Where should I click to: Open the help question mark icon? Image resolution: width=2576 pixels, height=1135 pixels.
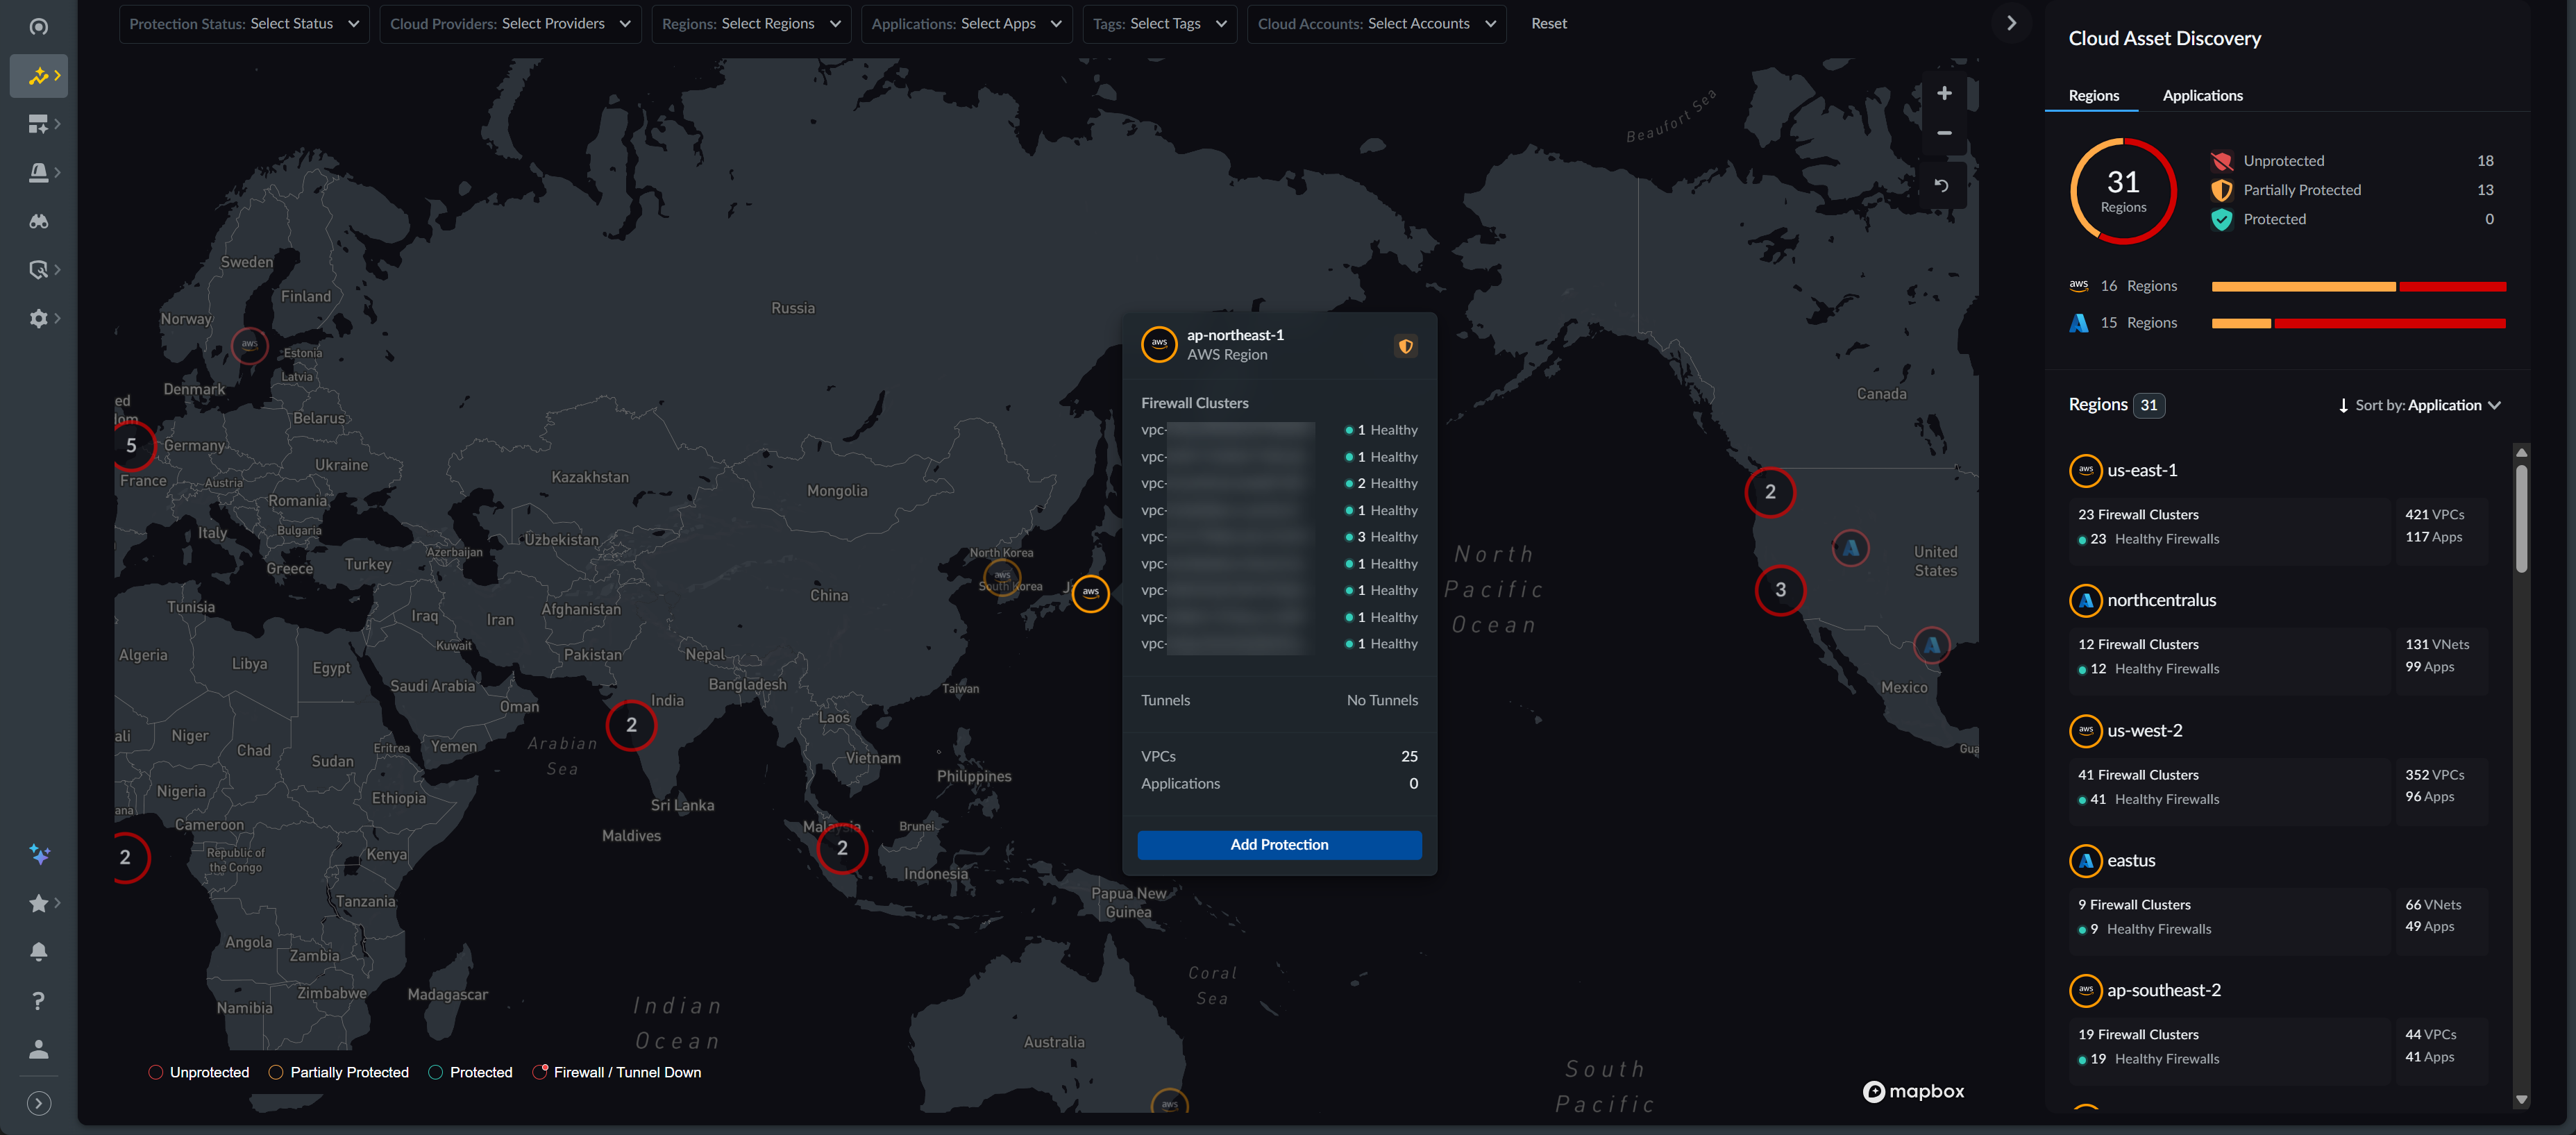pos(38,1000)
